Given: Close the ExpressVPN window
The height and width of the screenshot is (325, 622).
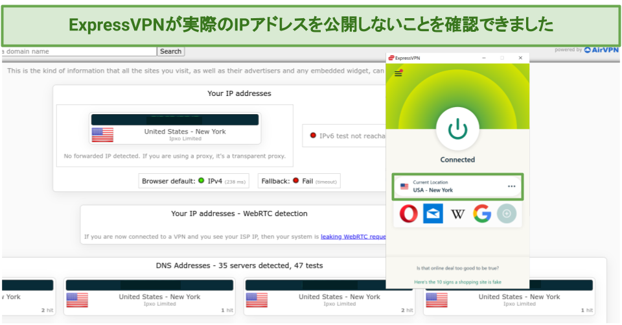Looking at the screenshot, I should [520, 58].
